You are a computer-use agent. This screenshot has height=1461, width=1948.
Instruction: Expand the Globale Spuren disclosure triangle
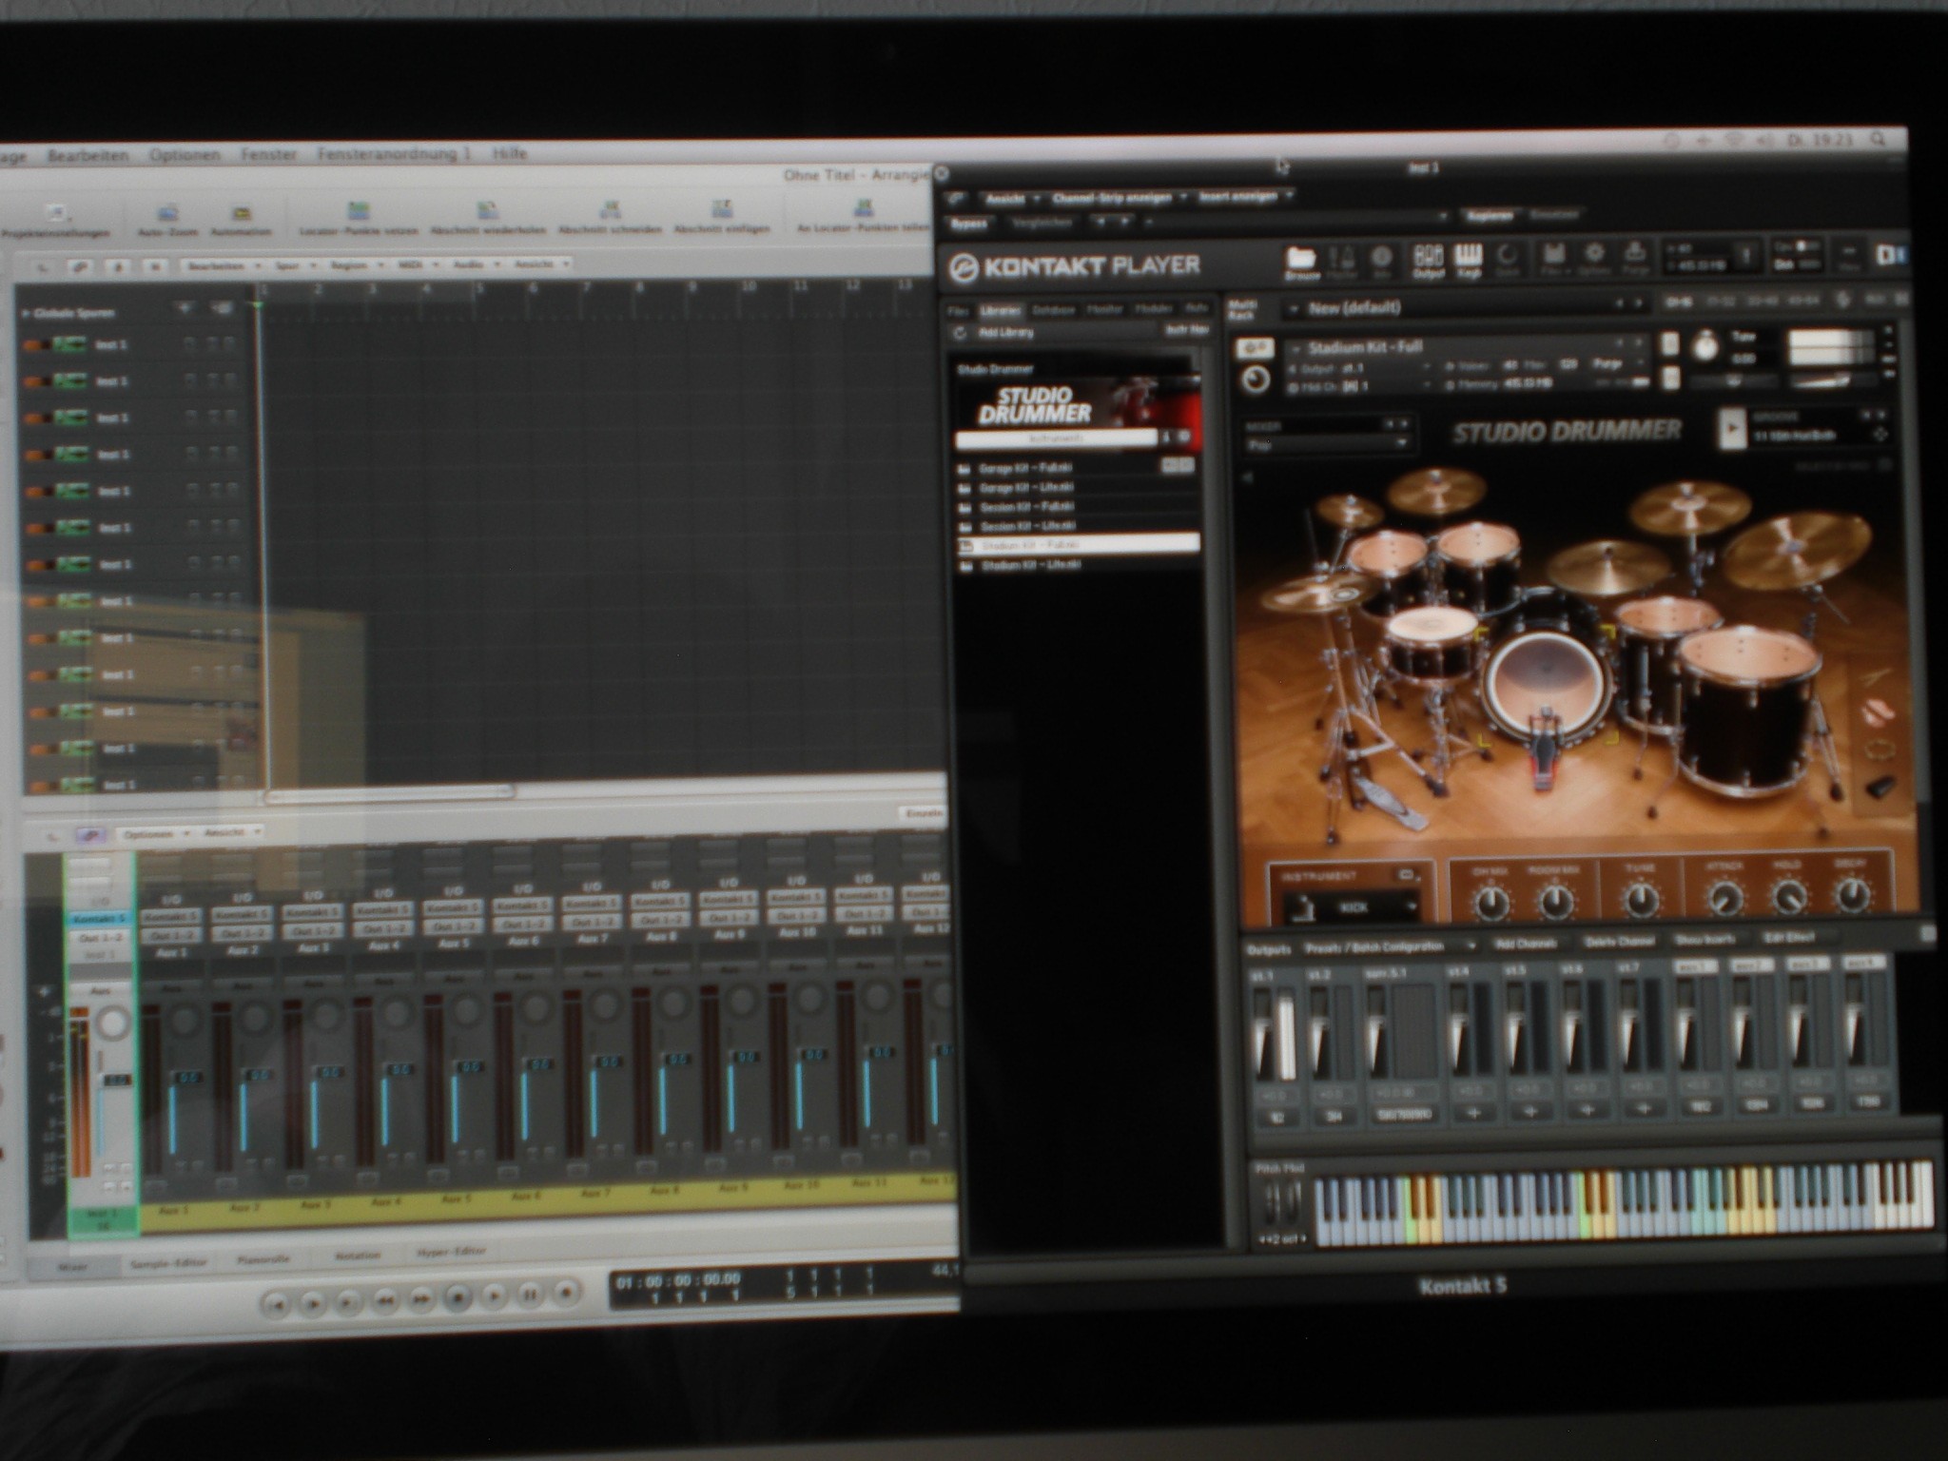coord(27,313)
